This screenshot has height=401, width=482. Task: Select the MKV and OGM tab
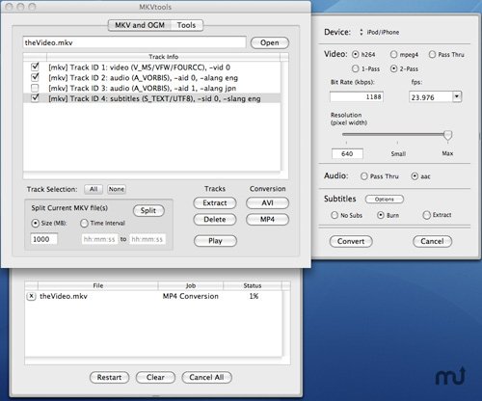[140, 25]
